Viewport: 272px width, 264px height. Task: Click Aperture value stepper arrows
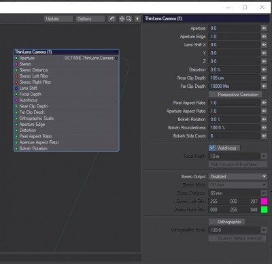click(264, 29)
